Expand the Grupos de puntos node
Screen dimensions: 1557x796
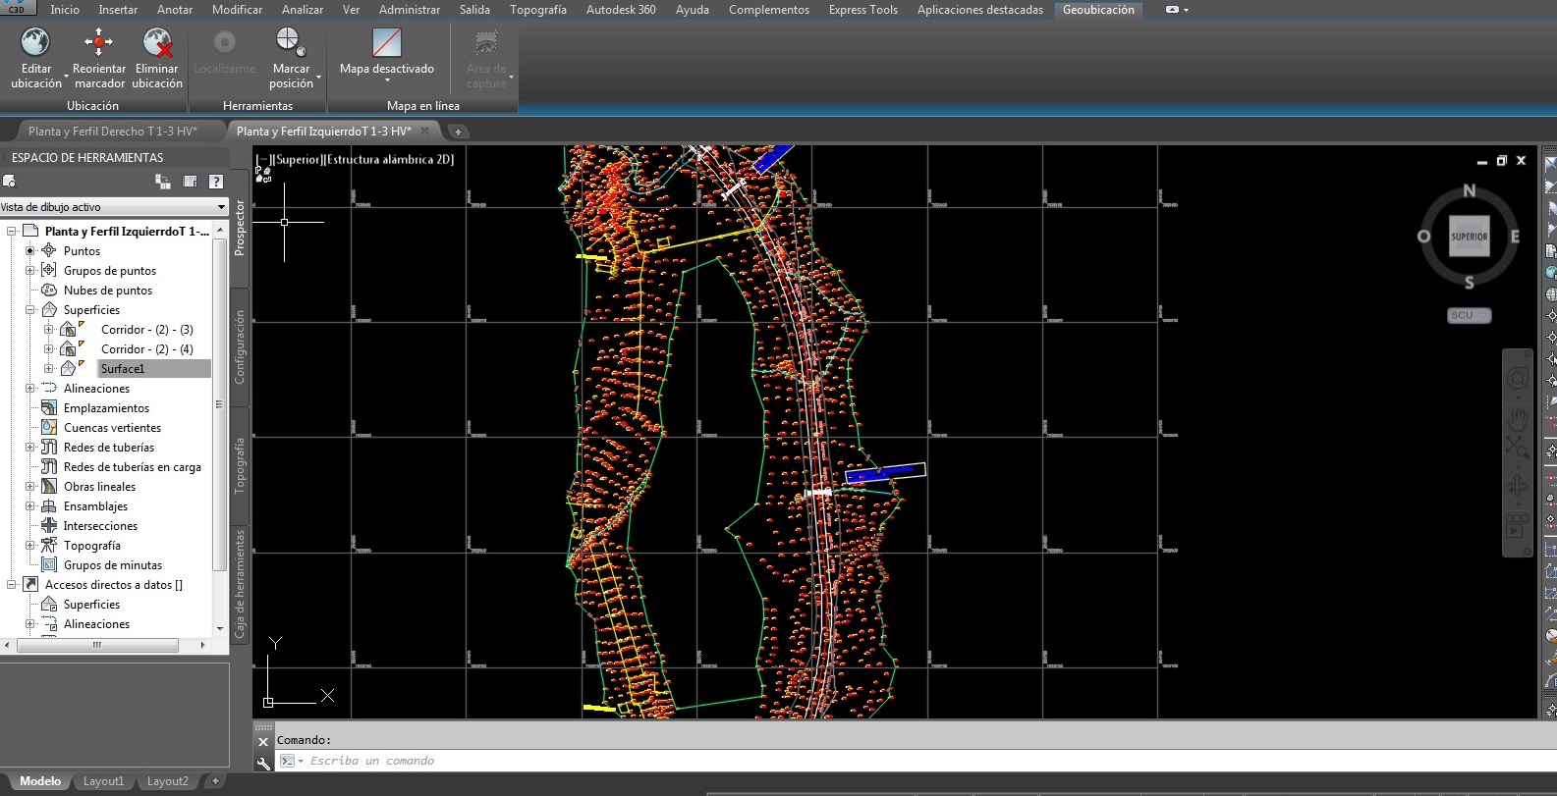(x=30, y=271)
